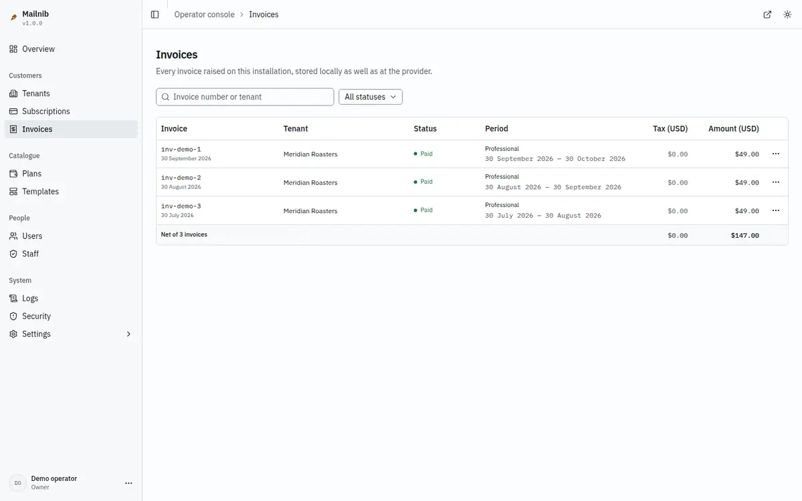Navigate to Operator console breadcrumb
The image size is (802, 501).
click(205, 15)
